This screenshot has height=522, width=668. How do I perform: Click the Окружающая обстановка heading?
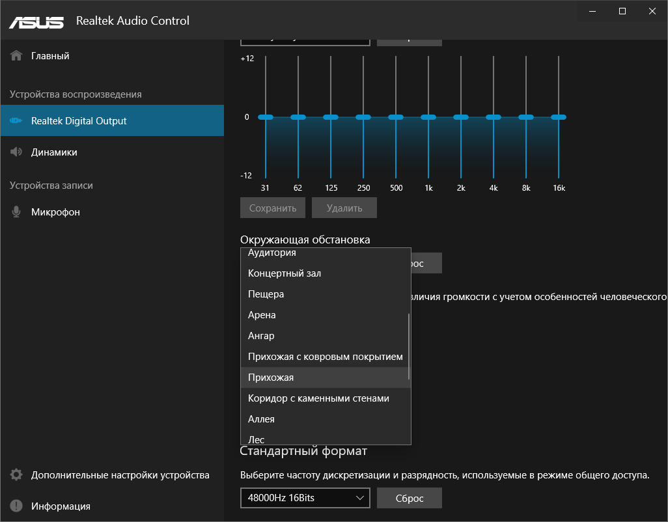pos(305,240)
